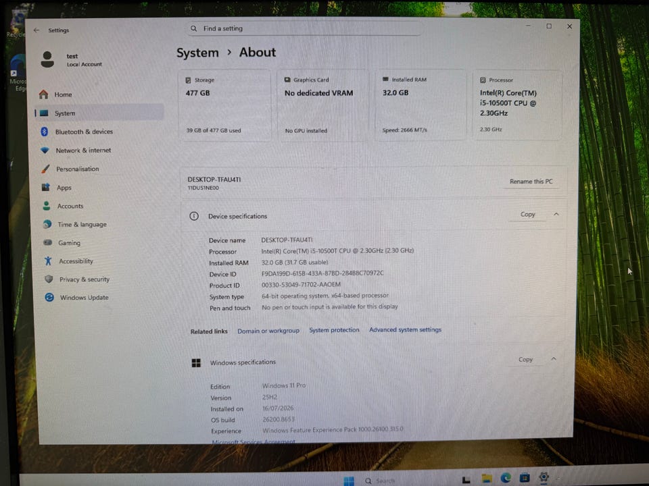Open the Apps settings page
This screenshot has height=486, width=649.
pyautogui.click(x=57, y=187)
